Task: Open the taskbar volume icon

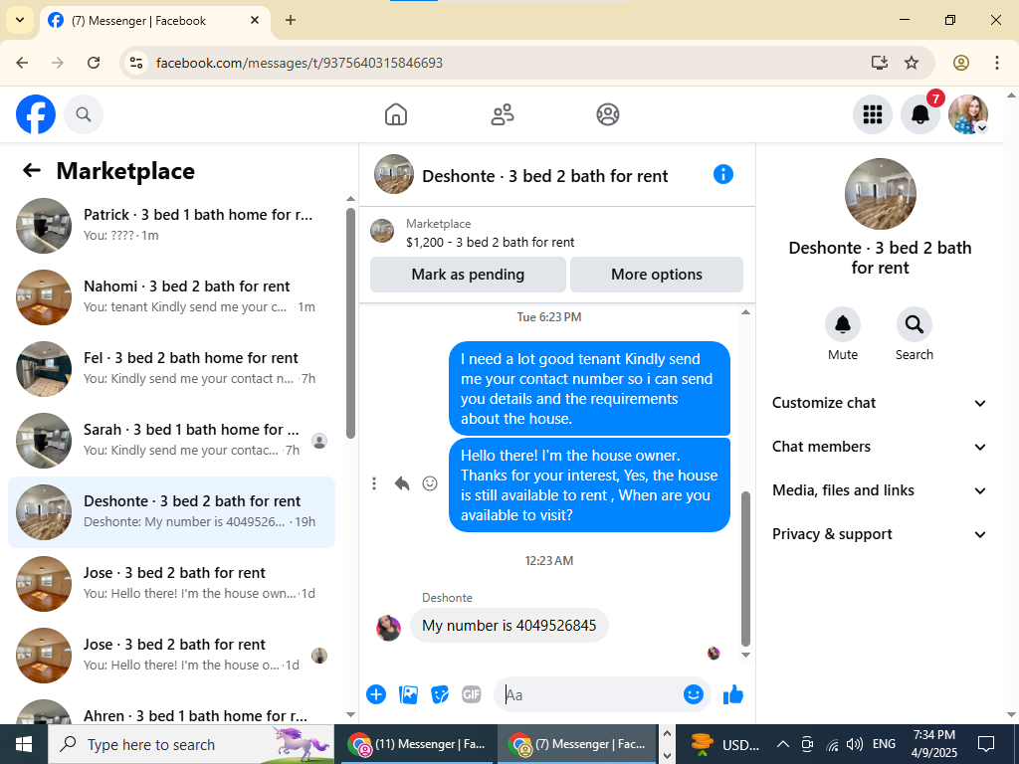Action: (x=855, y=744)
